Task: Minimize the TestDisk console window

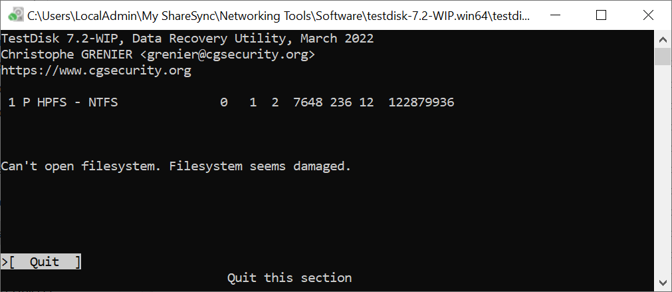Action: click(x=554, y=15)
